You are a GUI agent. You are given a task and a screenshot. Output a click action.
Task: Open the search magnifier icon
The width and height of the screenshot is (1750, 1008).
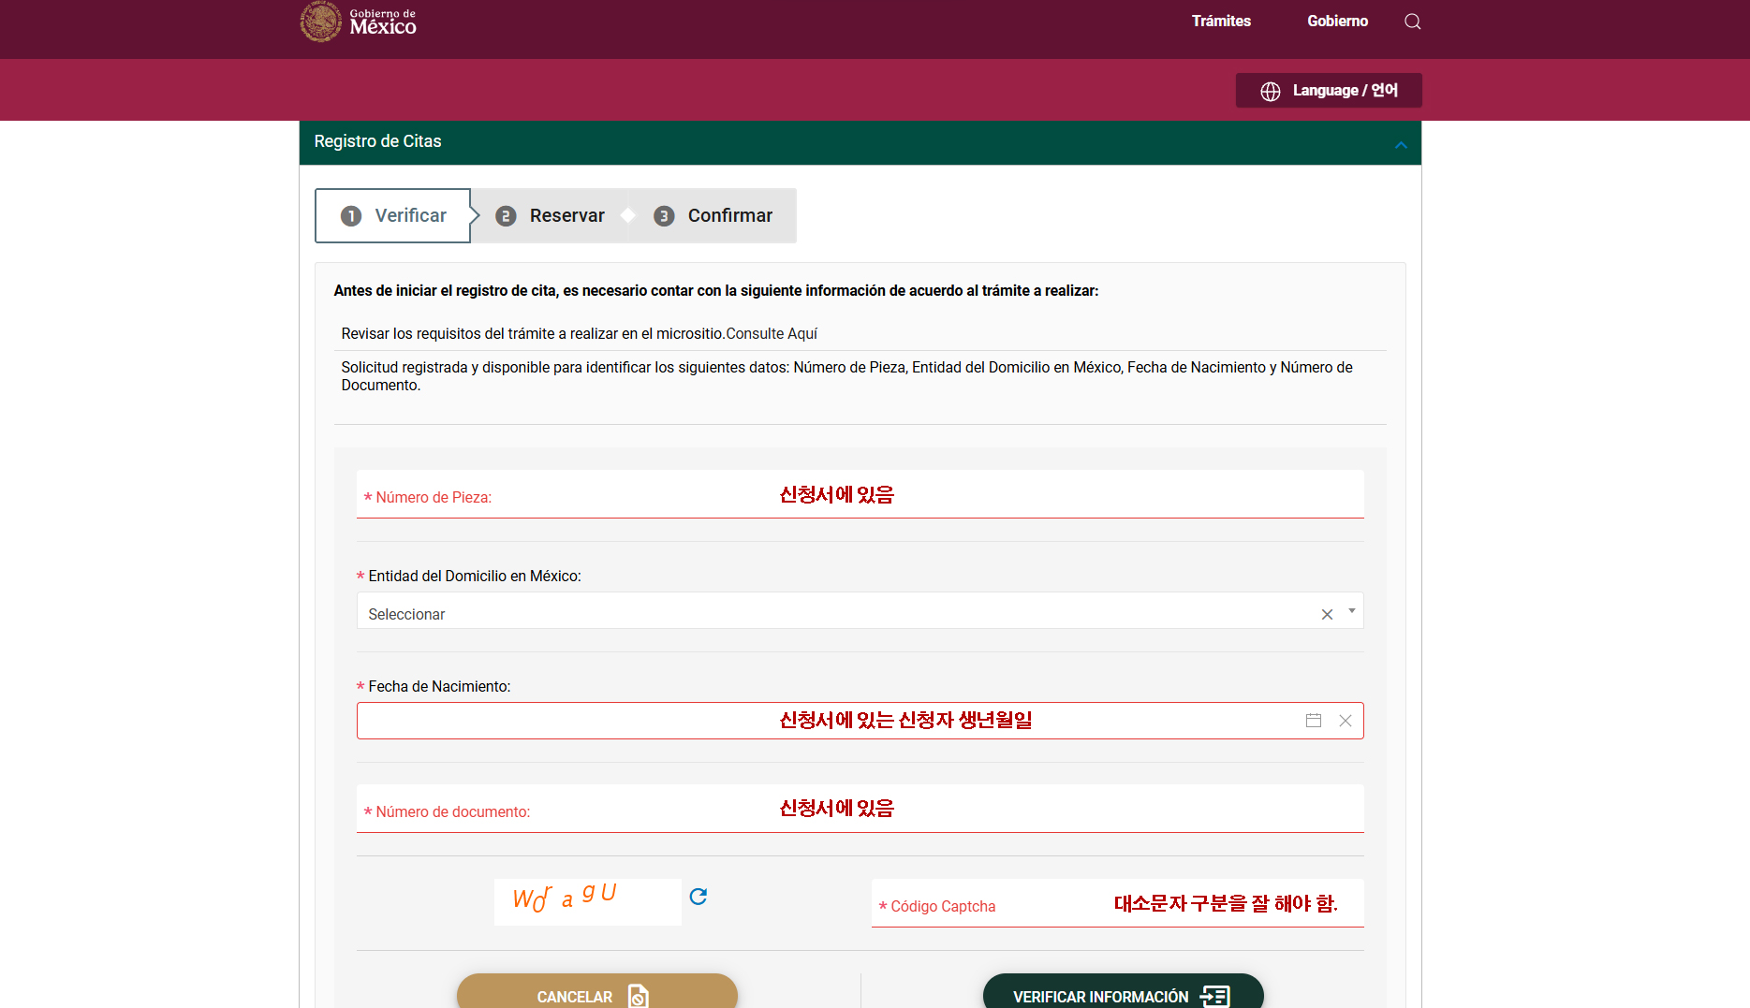click(1412, 22)
